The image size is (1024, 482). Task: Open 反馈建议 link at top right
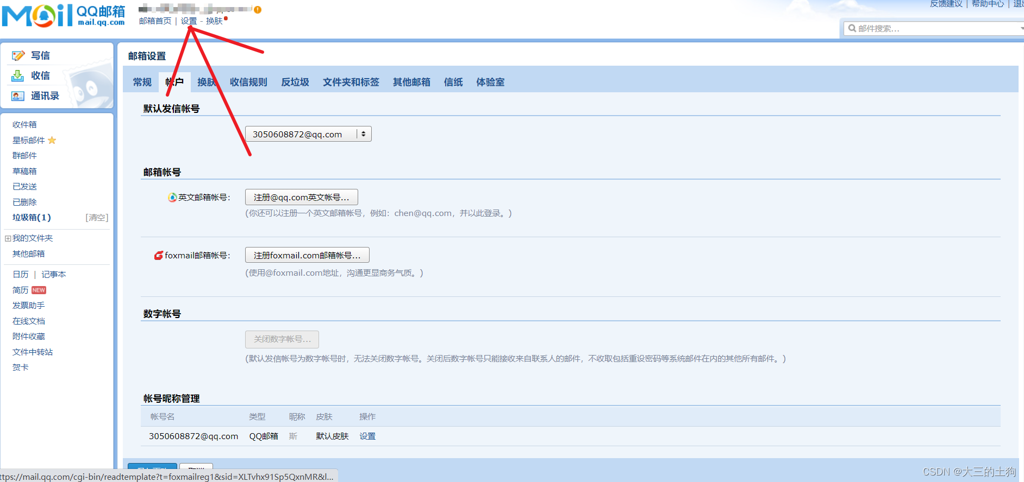[946, 4]
